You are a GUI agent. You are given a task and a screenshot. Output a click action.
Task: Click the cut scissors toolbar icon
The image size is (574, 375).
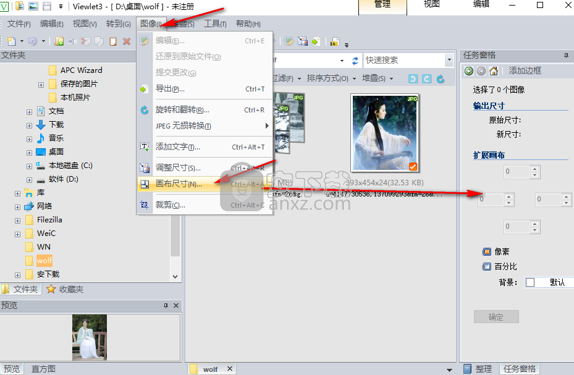pyautogui.click(x=86, y=41)
